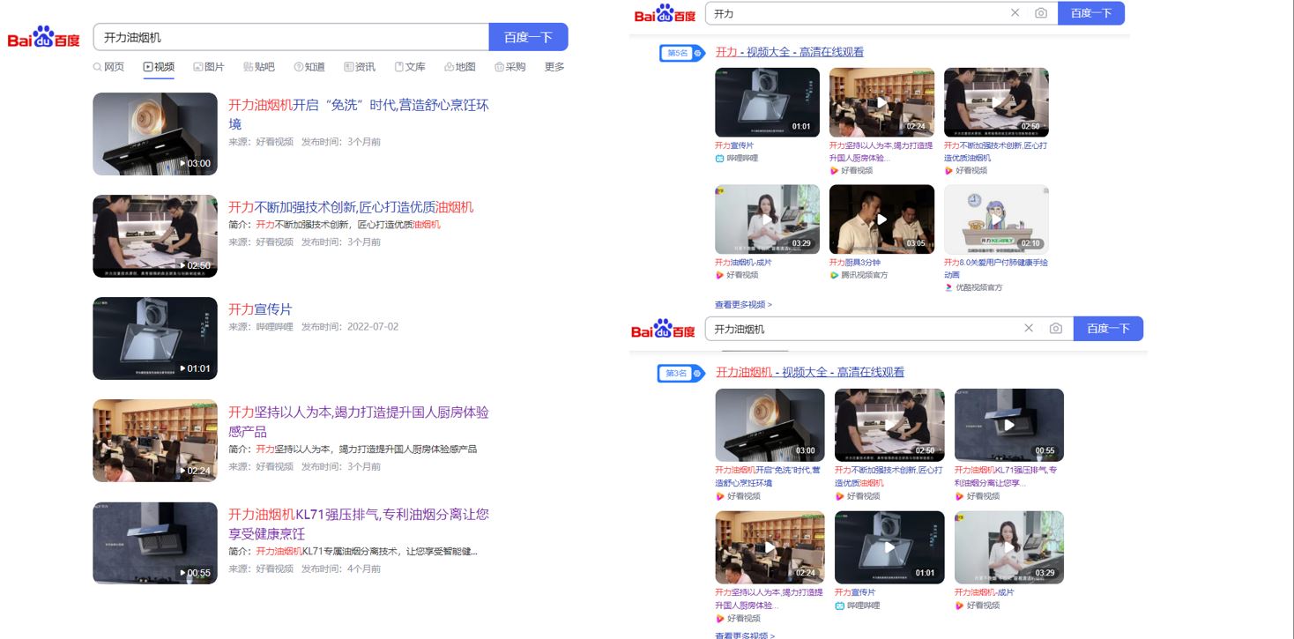Click the 优酷视频官方 source icon
1294x639 pixels.
pyautogui.click(x=948, y=287)
